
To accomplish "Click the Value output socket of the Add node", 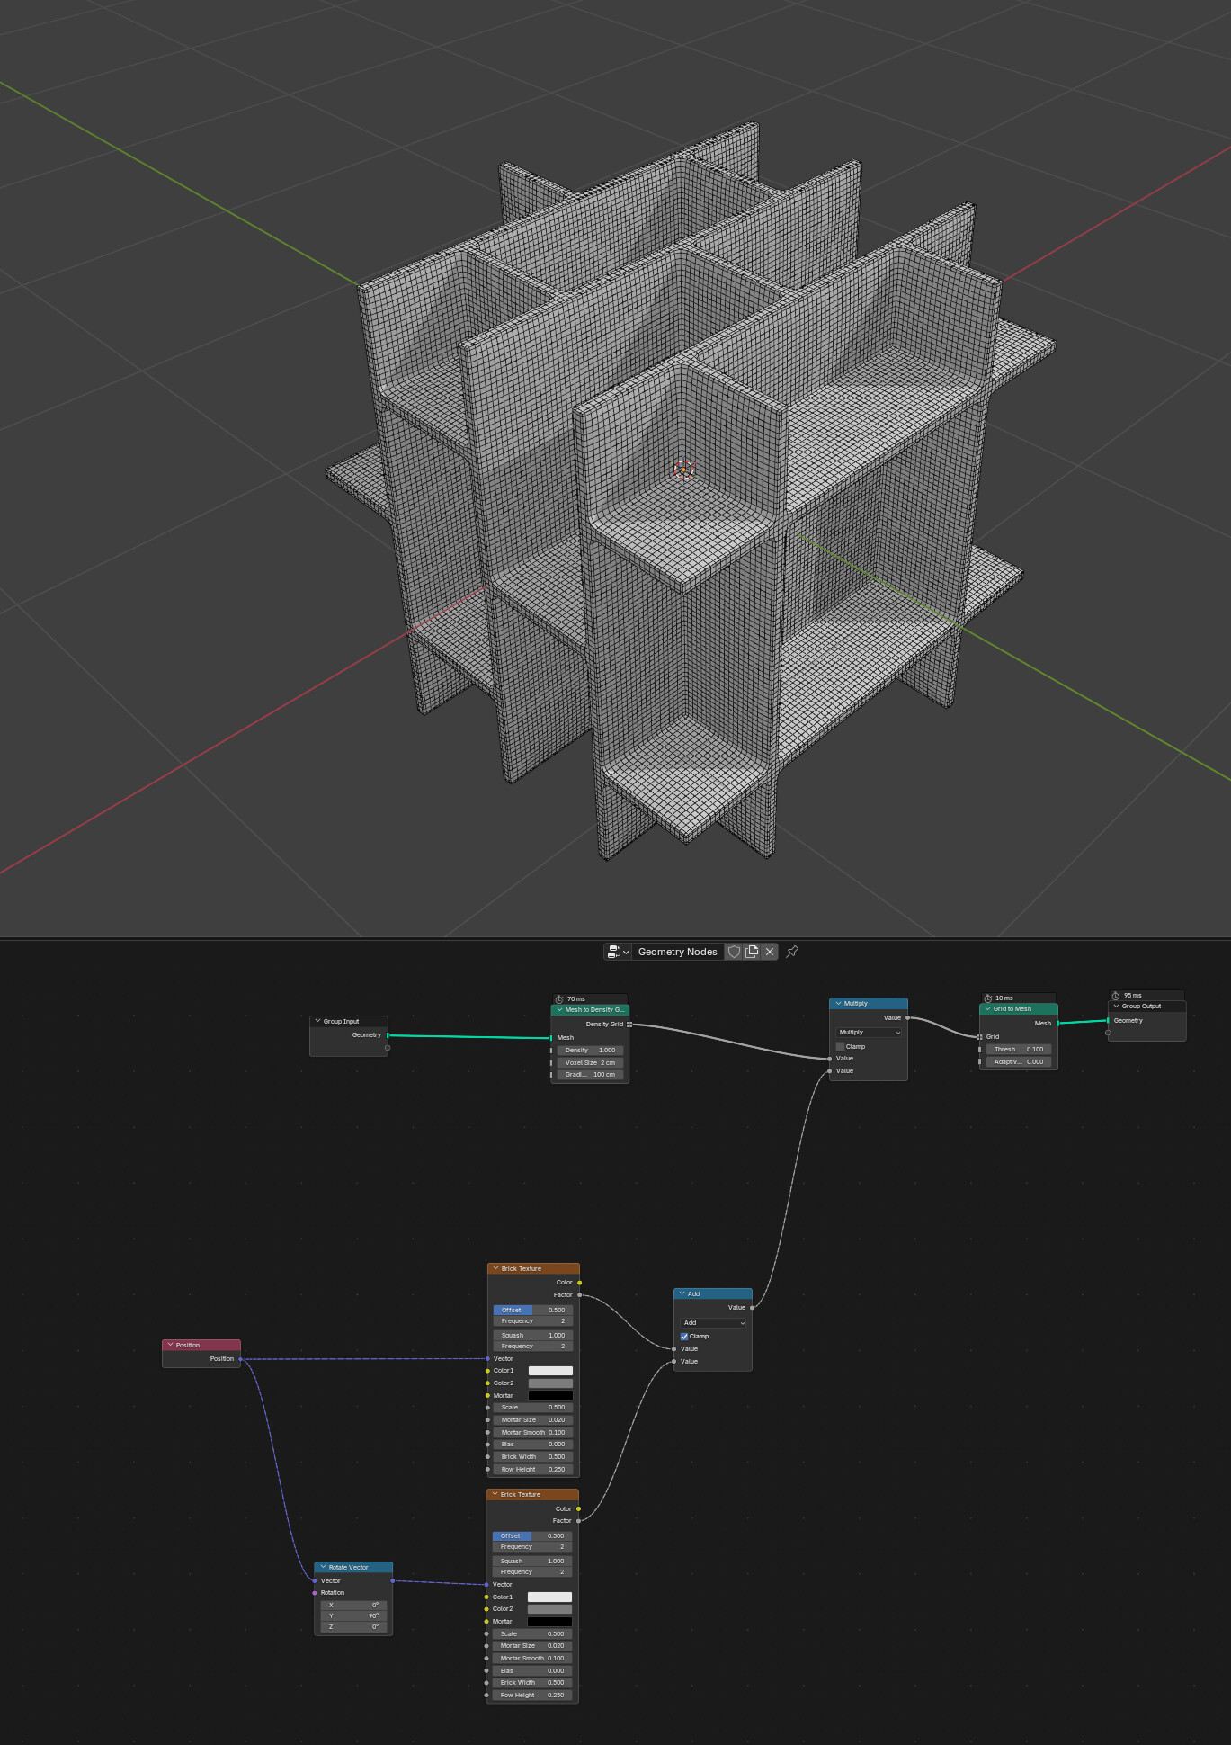I will 752,1307.
